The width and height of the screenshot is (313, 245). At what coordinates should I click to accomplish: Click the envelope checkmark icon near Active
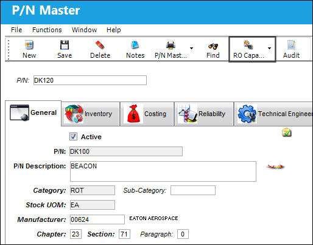pos(287,133)
